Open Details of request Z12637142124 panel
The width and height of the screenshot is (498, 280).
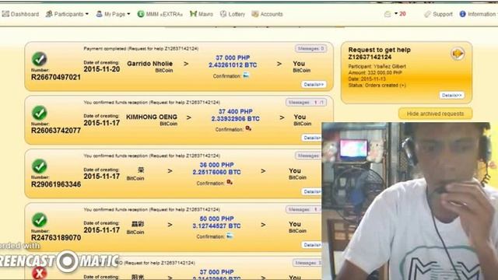pos(452,95)
